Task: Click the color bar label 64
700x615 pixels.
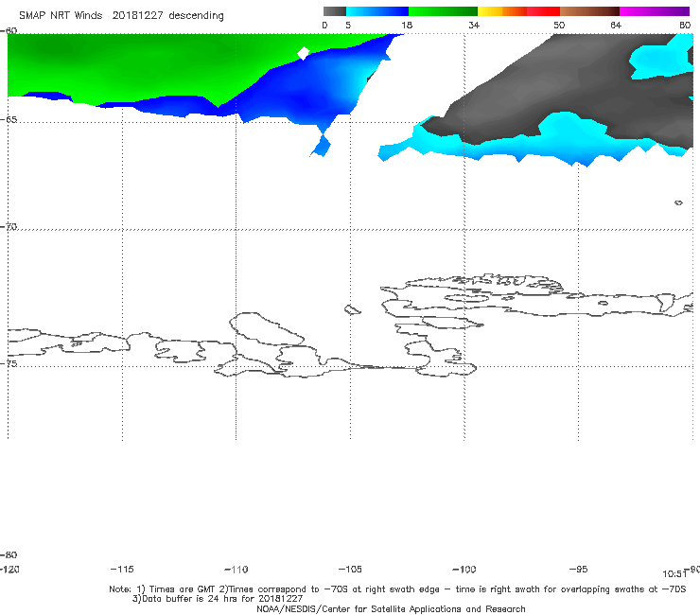Action: 616,25
